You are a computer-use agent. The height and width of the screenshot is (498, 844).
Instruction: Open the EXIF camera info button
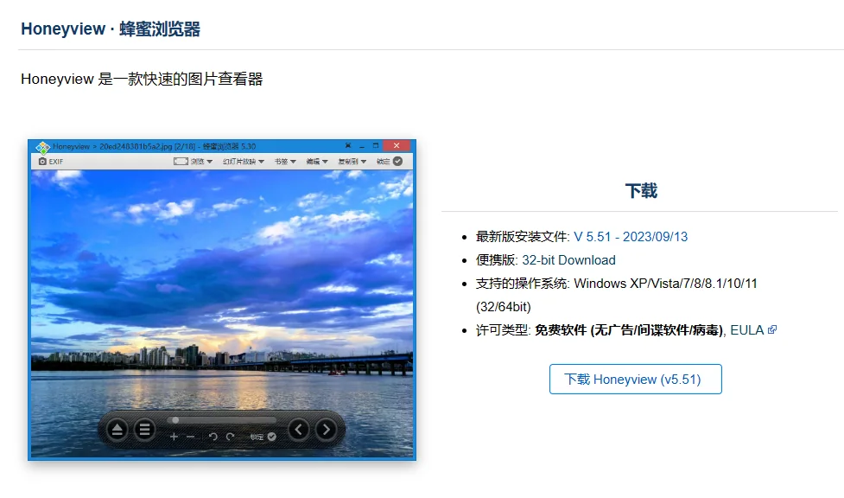coord(51,161)
